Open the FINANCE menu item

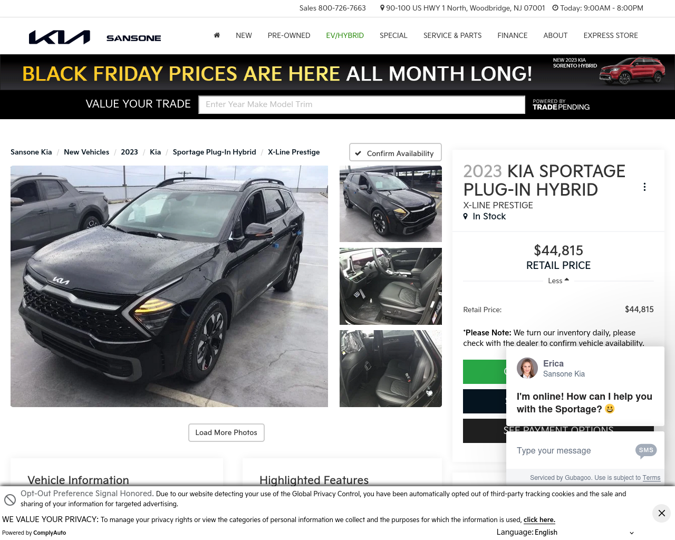pos(513,35)
